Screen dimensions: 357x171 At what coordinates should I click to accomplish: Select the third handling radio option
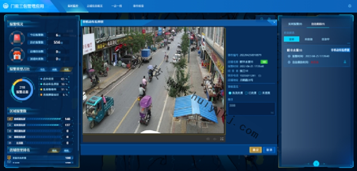[260, 93]
